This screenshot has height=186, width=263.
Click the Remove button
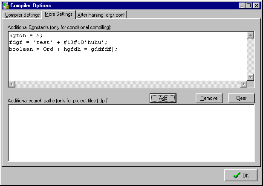209,98
